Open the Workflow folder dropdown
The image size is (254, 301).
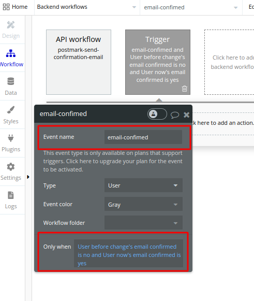coord(143,223)
